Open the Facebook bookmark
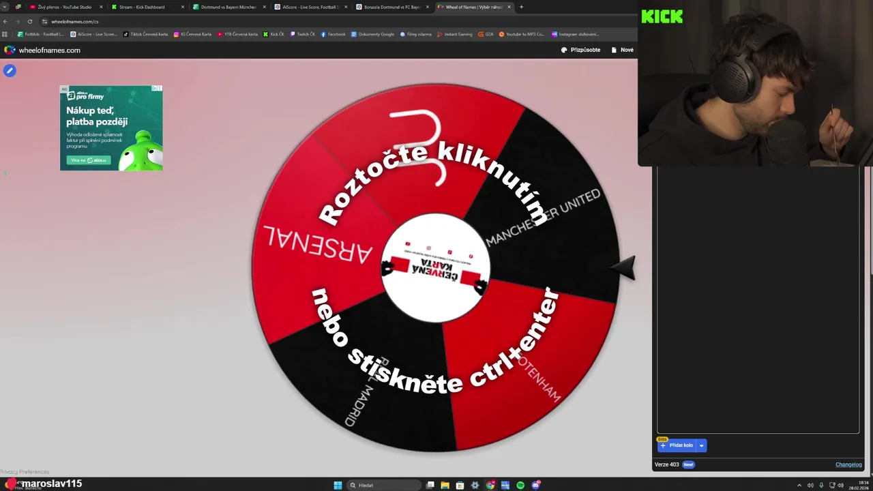Image resolution: width=873 pixels, height=491 pixels. (x=333, y=34)
